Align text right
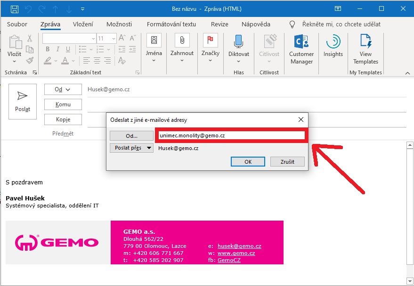This screenshot has height=286, width=414. click(107, 61)
